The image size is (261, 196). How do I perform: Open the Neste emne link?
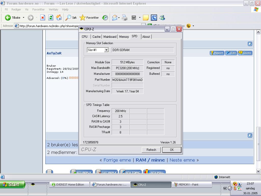(x=182, y=160)
